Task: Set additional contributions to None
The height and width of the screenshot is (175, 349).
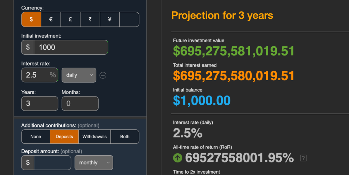Action: pyautogui.click(x=35, y=137)
